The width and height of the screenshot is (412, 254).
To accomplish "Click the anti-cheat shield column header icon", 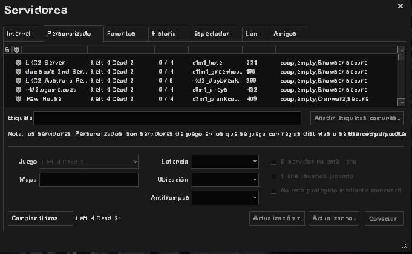I will (16, 50).
